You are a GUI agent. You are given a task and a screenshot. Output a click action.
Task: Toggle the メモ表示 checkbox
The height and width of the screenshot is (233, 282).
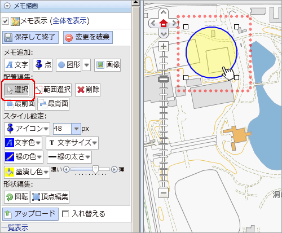[x=5, y=21]
